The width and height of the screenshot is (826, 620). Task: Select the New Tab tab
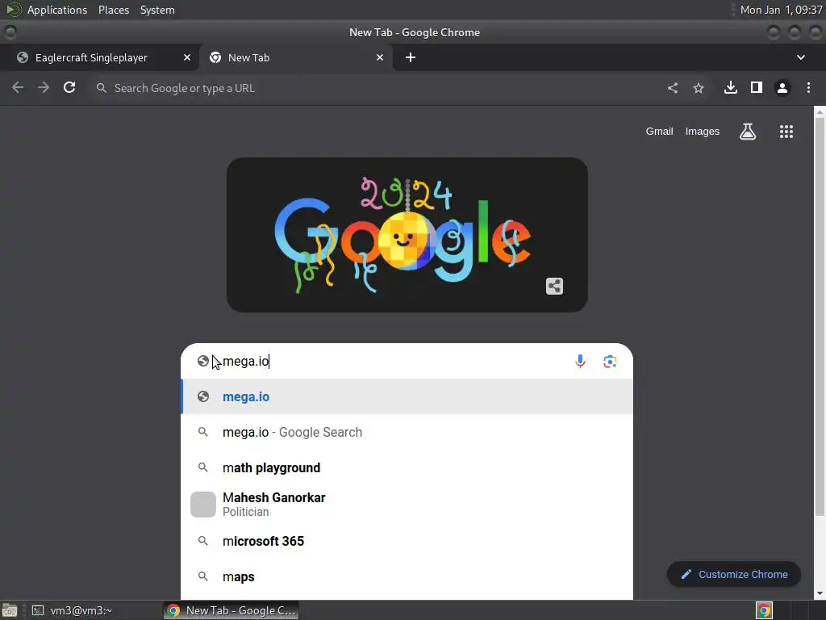coord(295,57)
